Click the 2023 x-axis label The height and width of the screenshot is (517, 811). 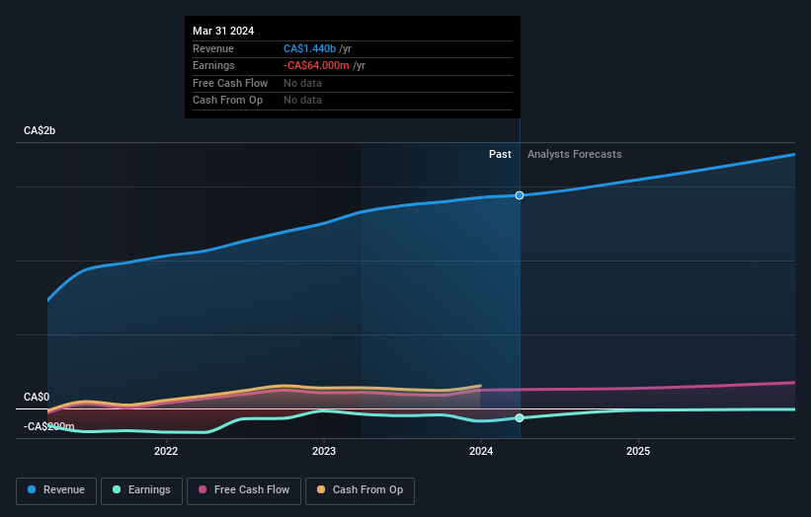(x=324, y=451)
